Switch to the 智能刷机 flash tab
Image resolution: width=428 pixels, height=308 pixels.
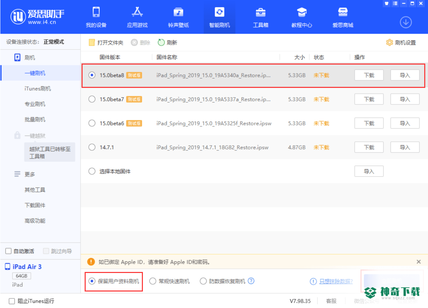[219, 17]
